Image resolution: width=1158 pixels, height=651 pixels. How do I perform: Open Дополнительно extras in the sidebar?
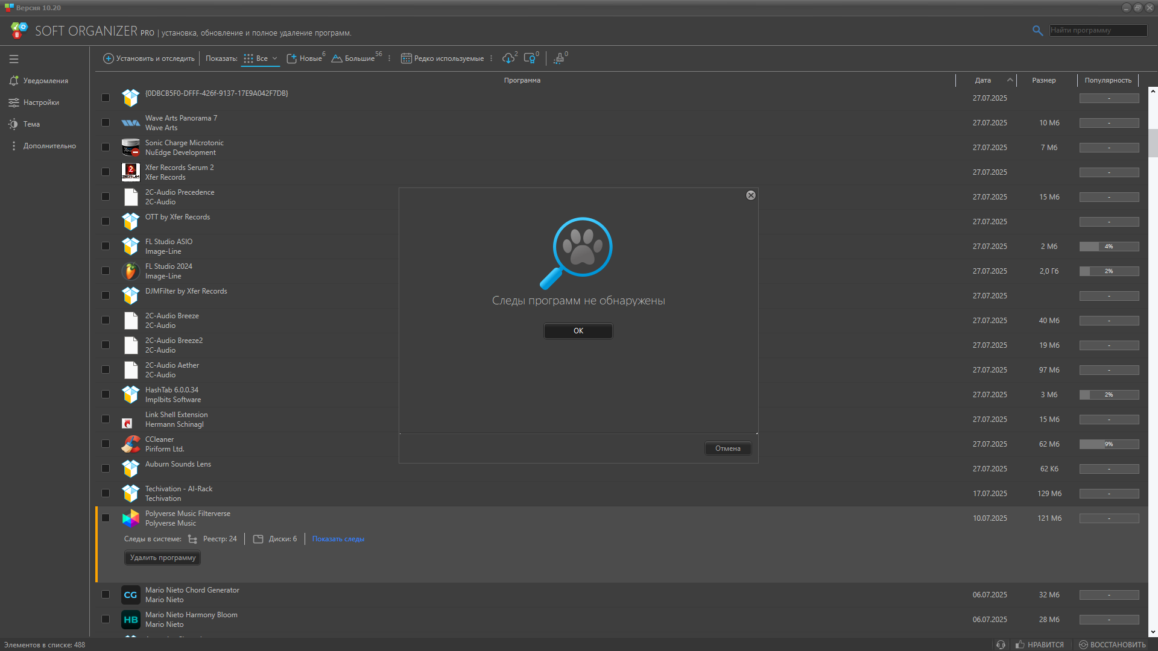click(42, 146)
